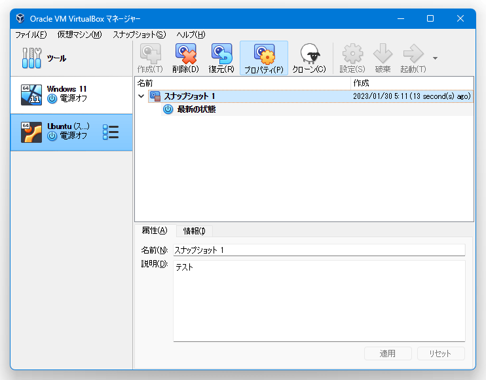
Task: Click the 説明(D) description text area
Action: 319,301
